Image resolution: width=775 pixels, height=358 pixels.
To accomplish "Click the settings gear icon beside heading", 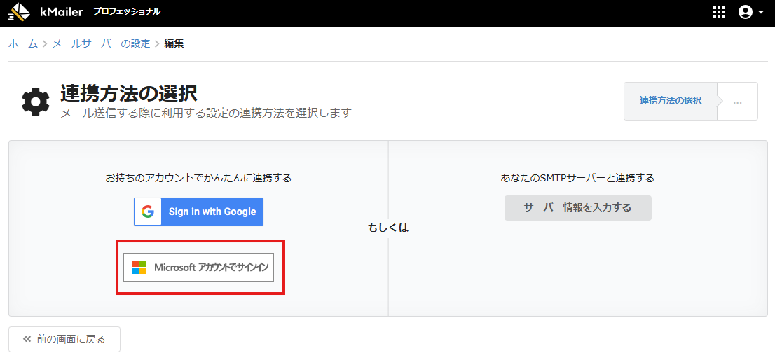I will pos(35,102).
